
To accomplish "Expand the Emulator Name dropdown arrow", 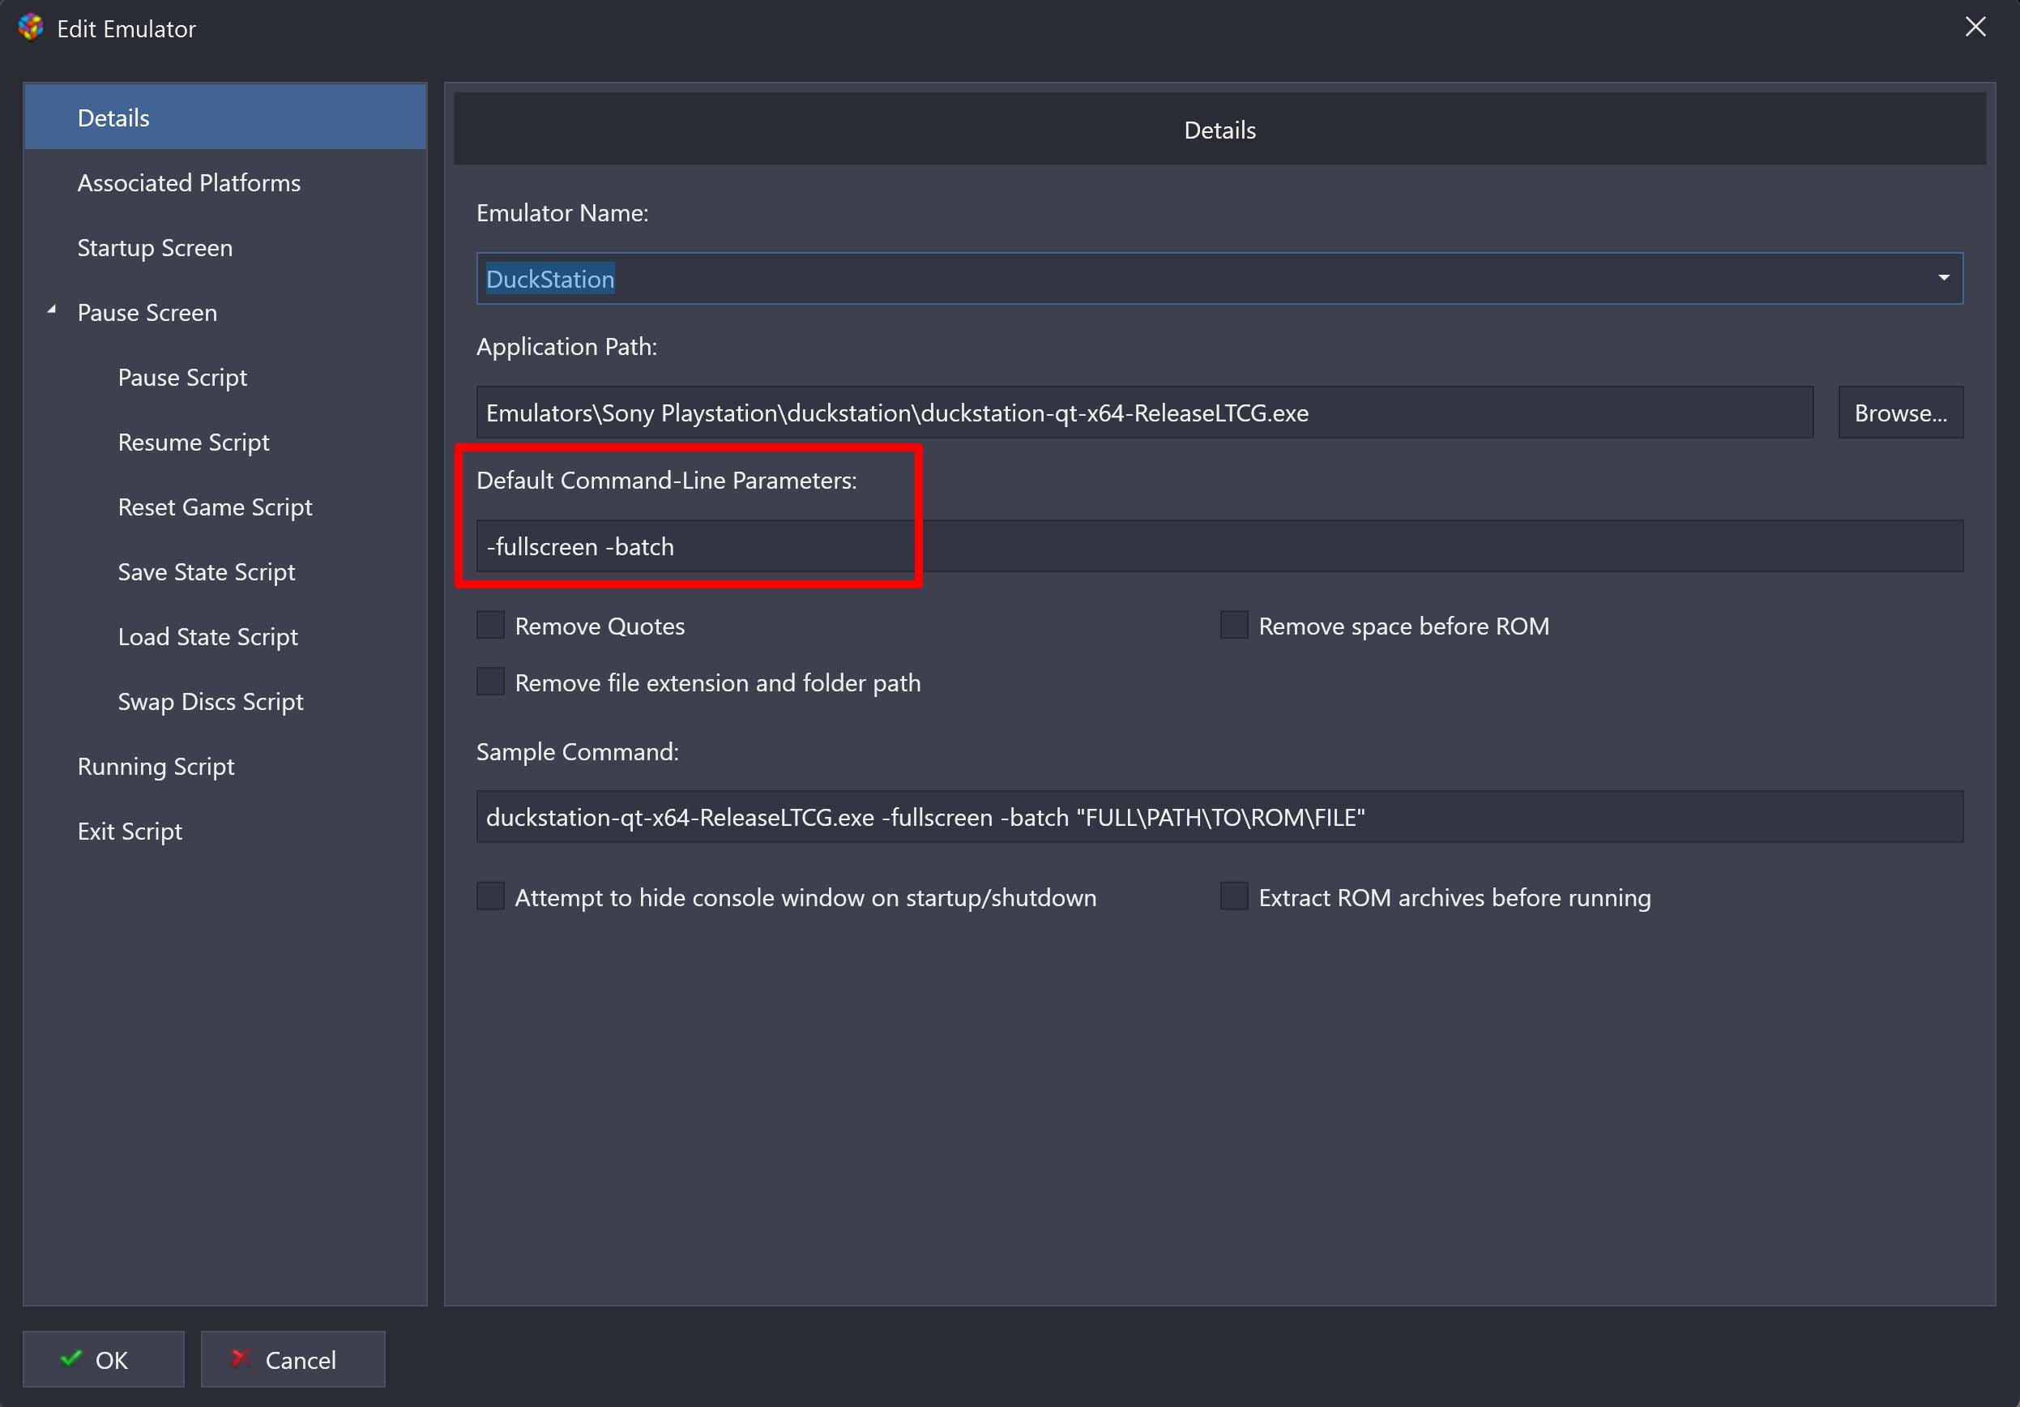I will point(1944,278).
